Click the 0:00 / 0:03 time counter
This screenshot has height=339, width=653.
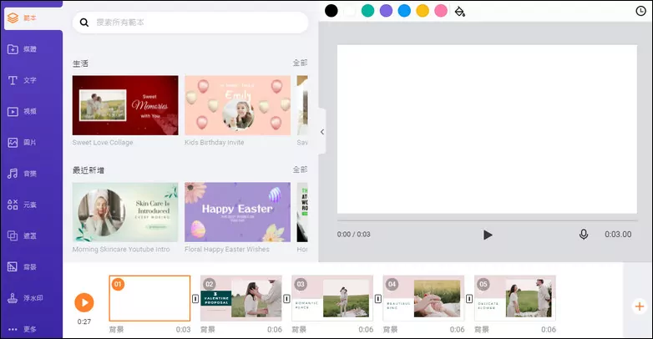353,235
